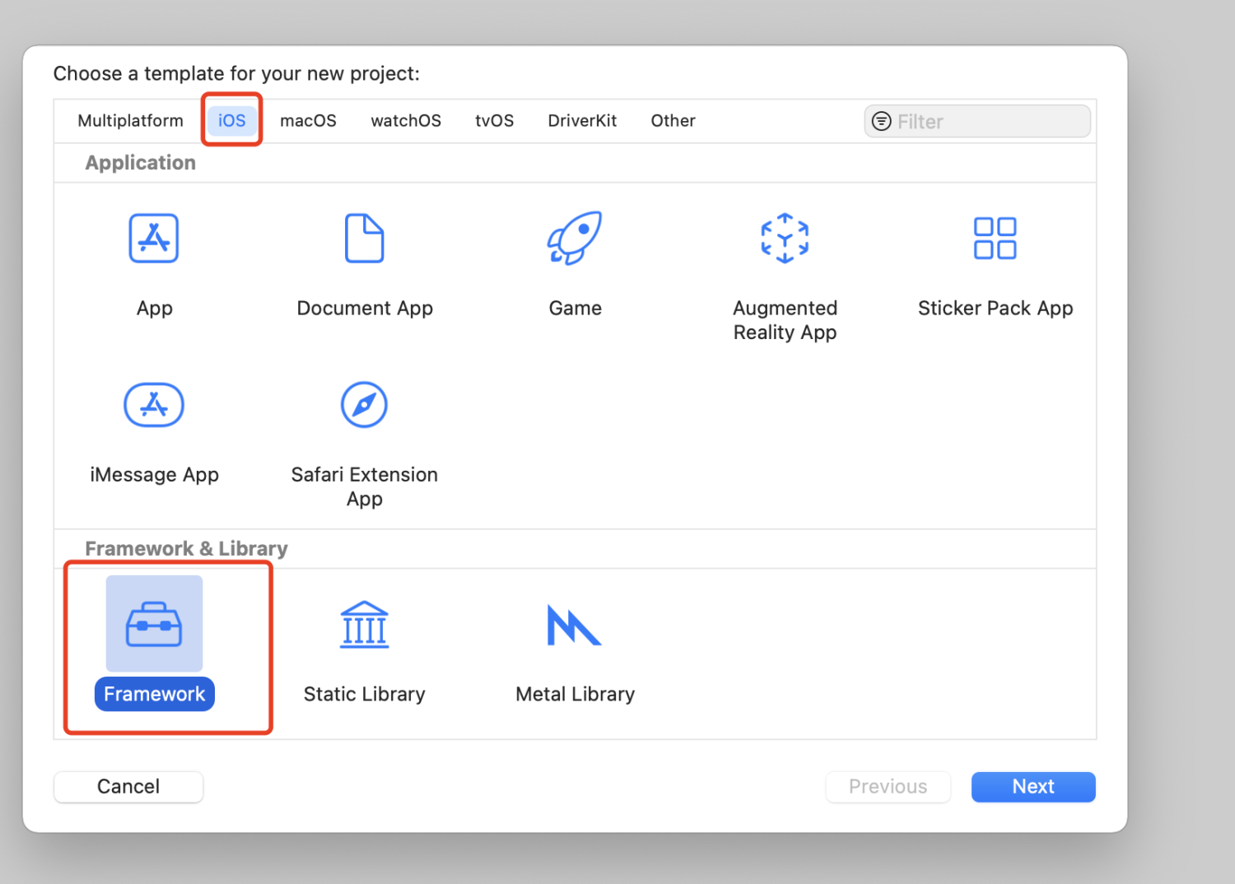Click the Safari Extension App label
The image size is (1235, 884).
point(364,486)
